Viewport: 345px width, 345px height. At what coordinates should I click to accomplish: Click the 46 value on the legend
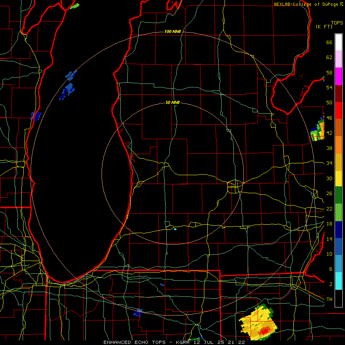click(x=329, y=118)
